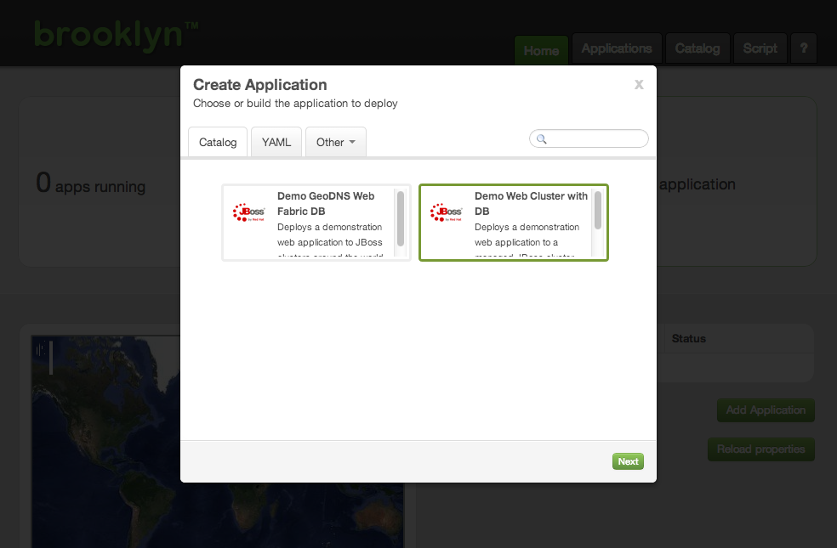Click the Reload properties button

[x=760, y=449]
